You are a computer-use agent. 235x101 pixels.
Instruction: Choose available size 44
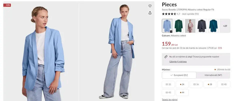(x=182, y=93)
